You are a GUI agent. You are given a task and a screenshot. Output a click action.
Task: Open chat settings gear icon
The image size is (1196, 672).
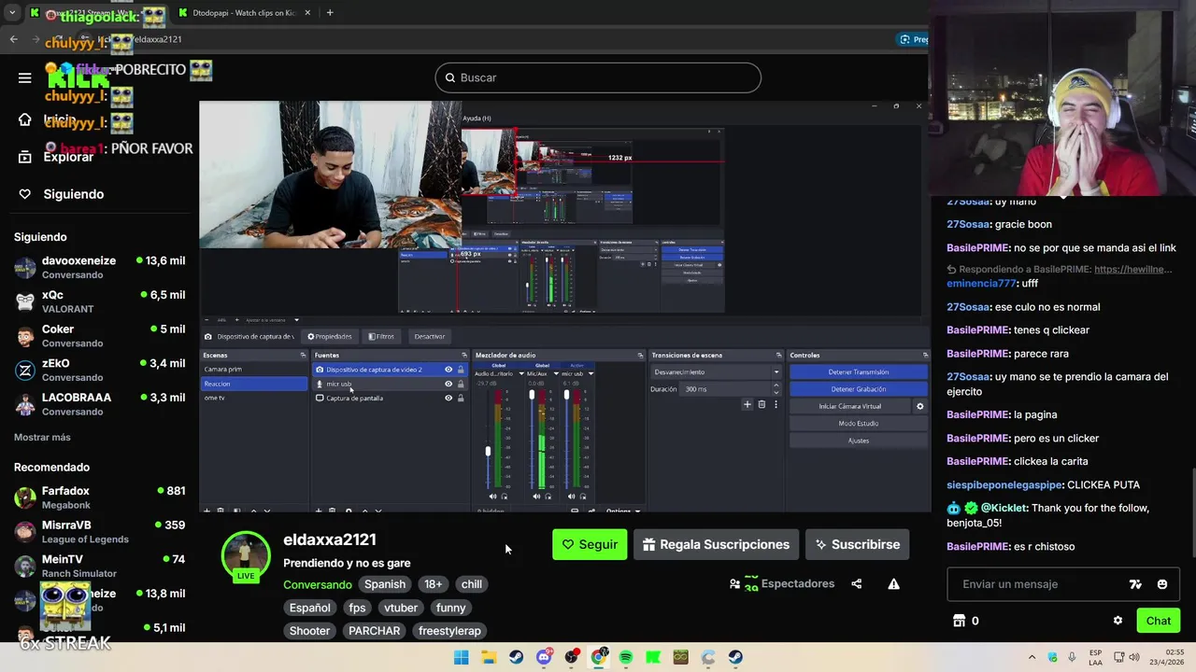[x=1118, y=621]
